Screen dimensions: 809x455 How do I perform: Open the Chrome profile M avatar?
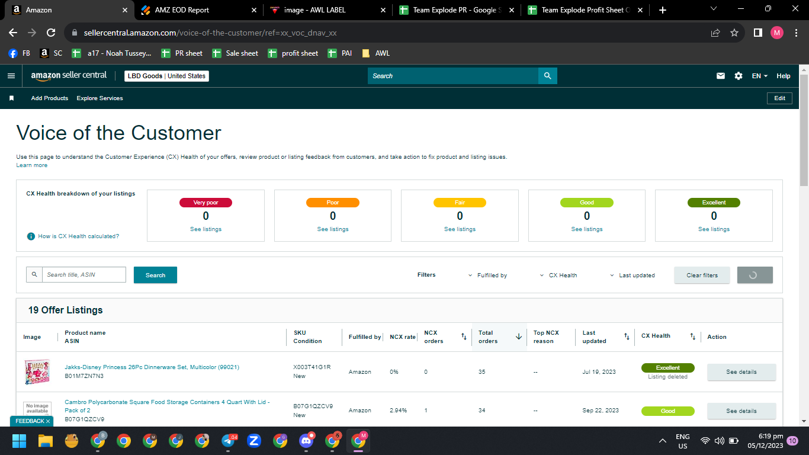(x=777, y=33)
